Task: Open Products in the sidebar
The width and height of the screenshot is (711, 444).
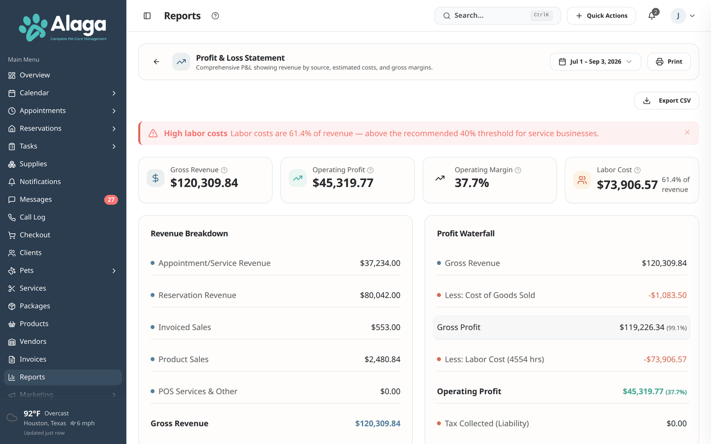Action: (63, 324)
